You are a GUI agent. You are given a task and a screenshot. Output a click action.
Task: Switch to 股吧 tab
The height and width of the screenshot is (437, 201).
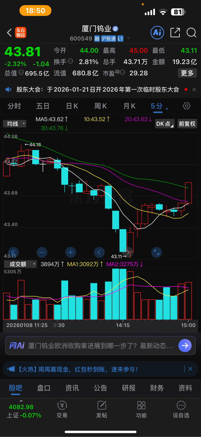coord(15,388)
